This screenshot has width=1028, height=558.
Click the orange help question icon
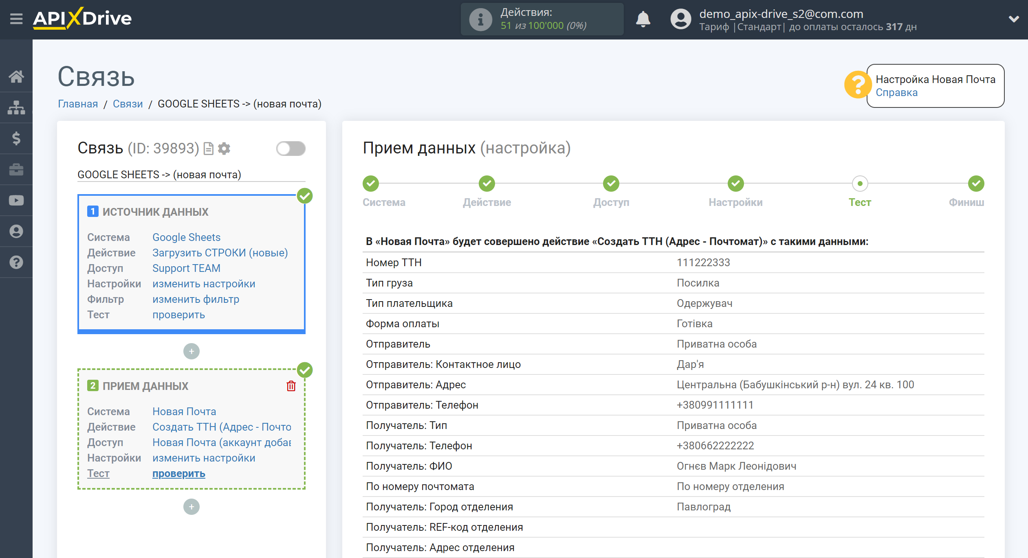pos(857,85)
